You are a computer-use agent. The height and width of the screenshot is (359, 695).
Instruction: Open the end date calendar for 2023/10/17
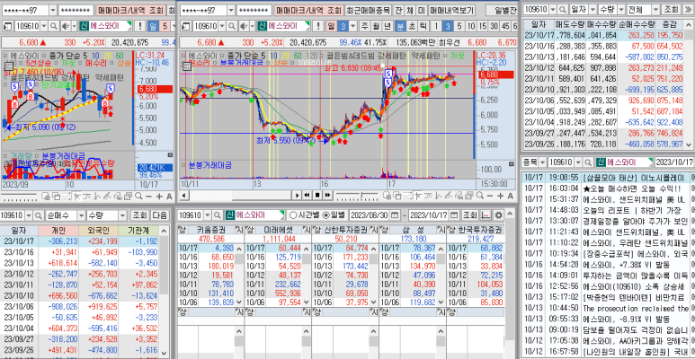[x=453, y=215]
